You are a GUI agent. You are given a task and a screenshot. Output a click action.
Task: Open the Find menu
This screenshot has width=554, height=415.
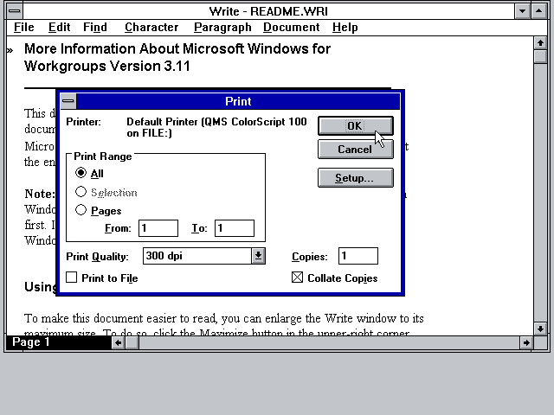[x=95, y=27]
